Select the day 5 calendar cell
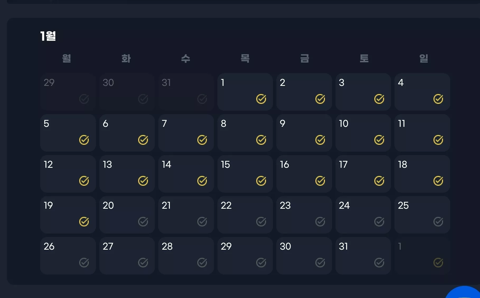This screenshot has height=298, width=480. 68,133
